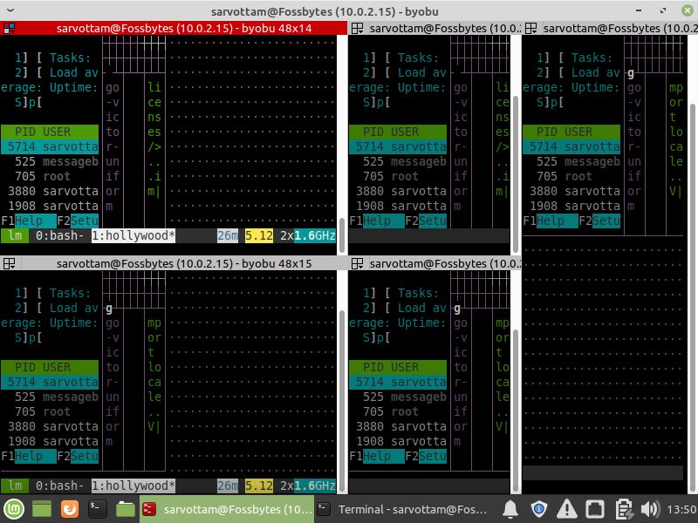
Task: Open the volume speaker tray icon
Action: click(x=650, y=509)
